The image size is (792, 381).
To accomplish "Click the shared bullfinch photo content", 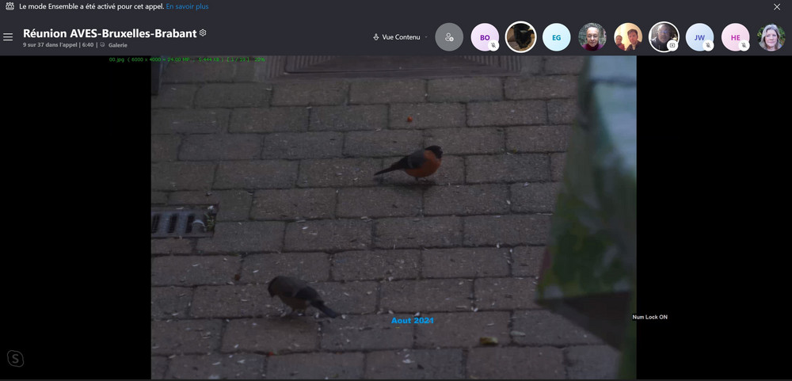I will (x=394, y=214).
